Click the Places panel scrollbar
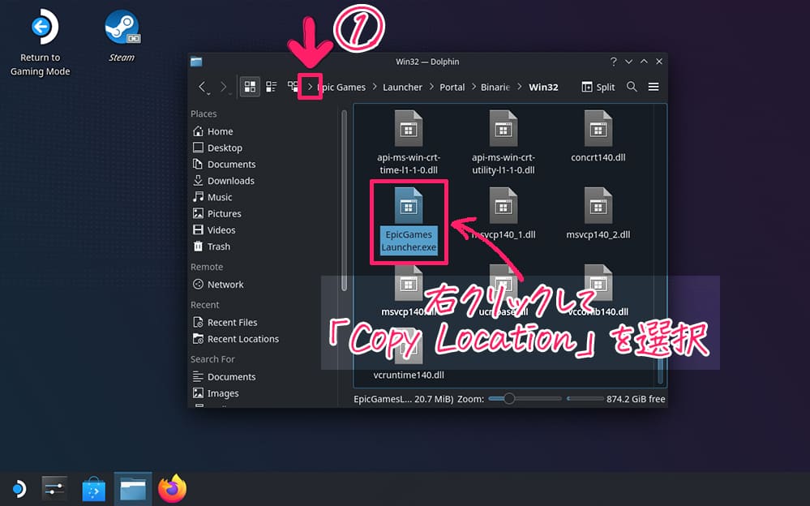Screen dimensions: 810x506 pyautogui.click(x=344, y=200)
